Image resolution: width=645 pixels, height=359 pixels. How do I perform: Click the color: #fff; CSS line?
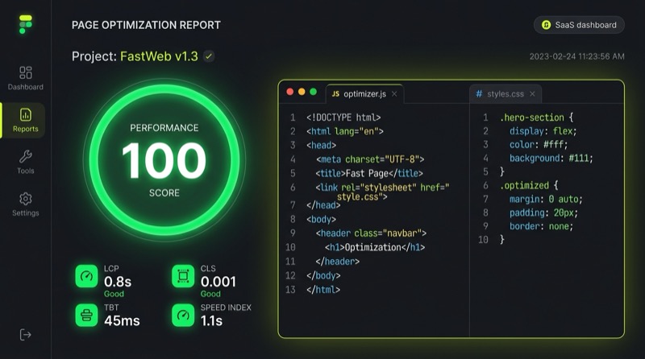click(539, 145)
